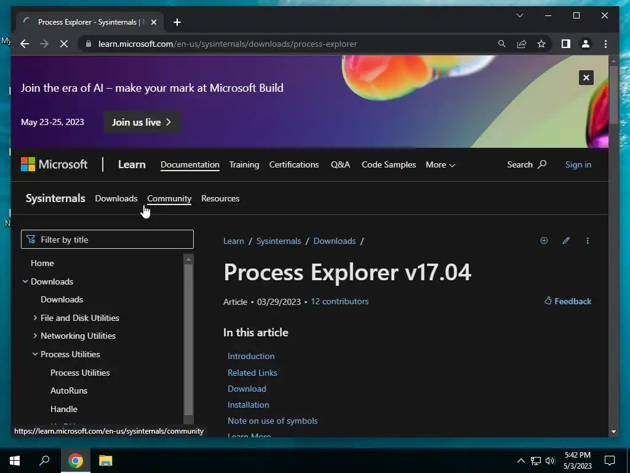630x473 pixels.
Task: Open the zoom magnifier icon in address bar
Action: 502,44
